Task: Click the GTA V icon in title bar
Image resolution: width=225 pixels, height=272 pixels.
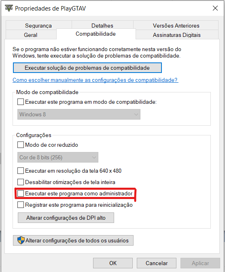Action: [x=9, y=8]
